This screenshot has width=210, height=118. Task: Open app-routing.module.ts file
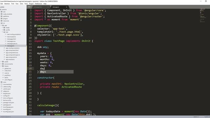[x=12, y=48]
